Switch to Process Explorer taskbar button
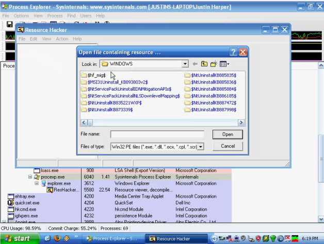 click(112, 239)
